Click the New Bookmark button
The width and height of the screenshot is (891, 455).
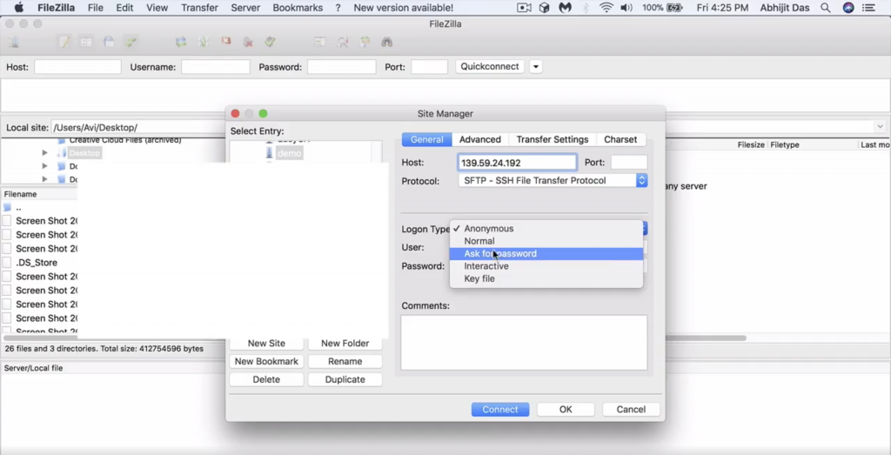coord(266,361)
